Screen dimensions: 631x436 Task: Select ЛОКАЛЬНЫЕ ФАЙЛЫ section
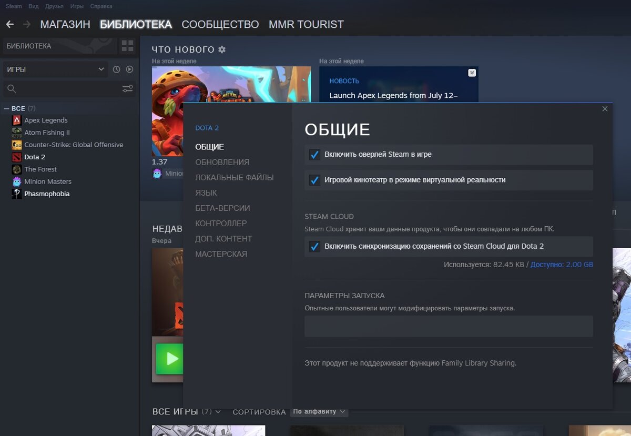click(235, 178)
